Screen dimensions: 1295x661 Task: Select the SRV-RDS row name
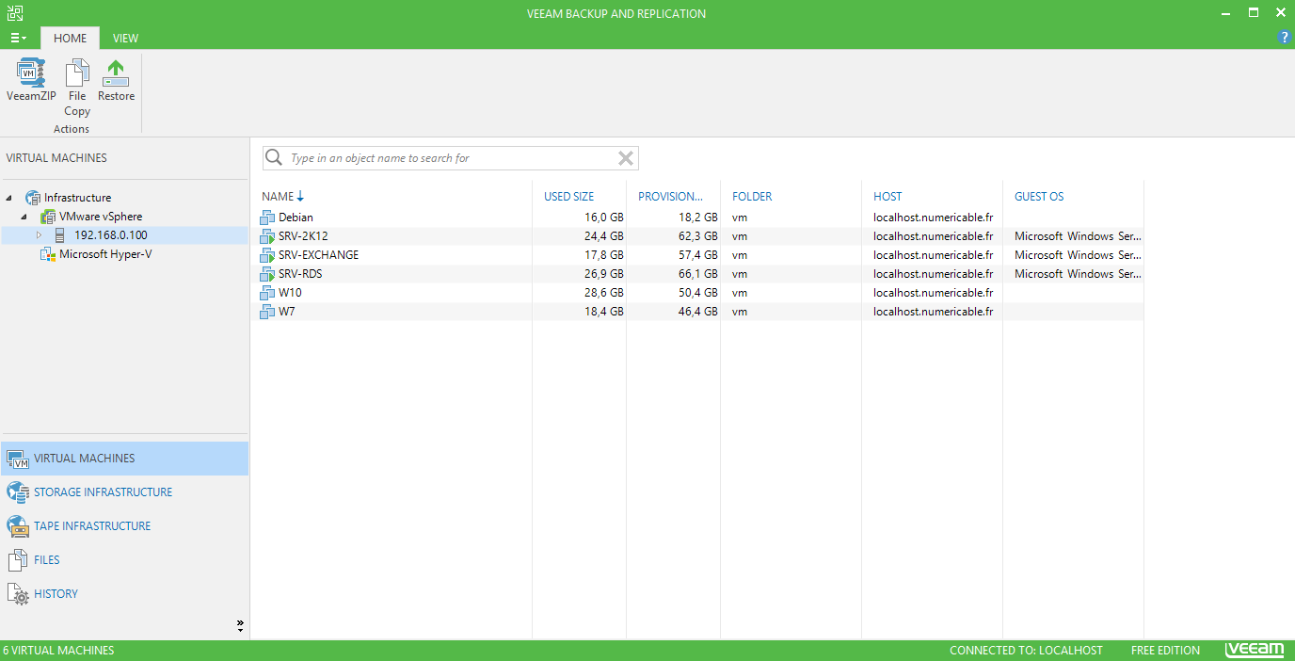(x=300, y=274)
